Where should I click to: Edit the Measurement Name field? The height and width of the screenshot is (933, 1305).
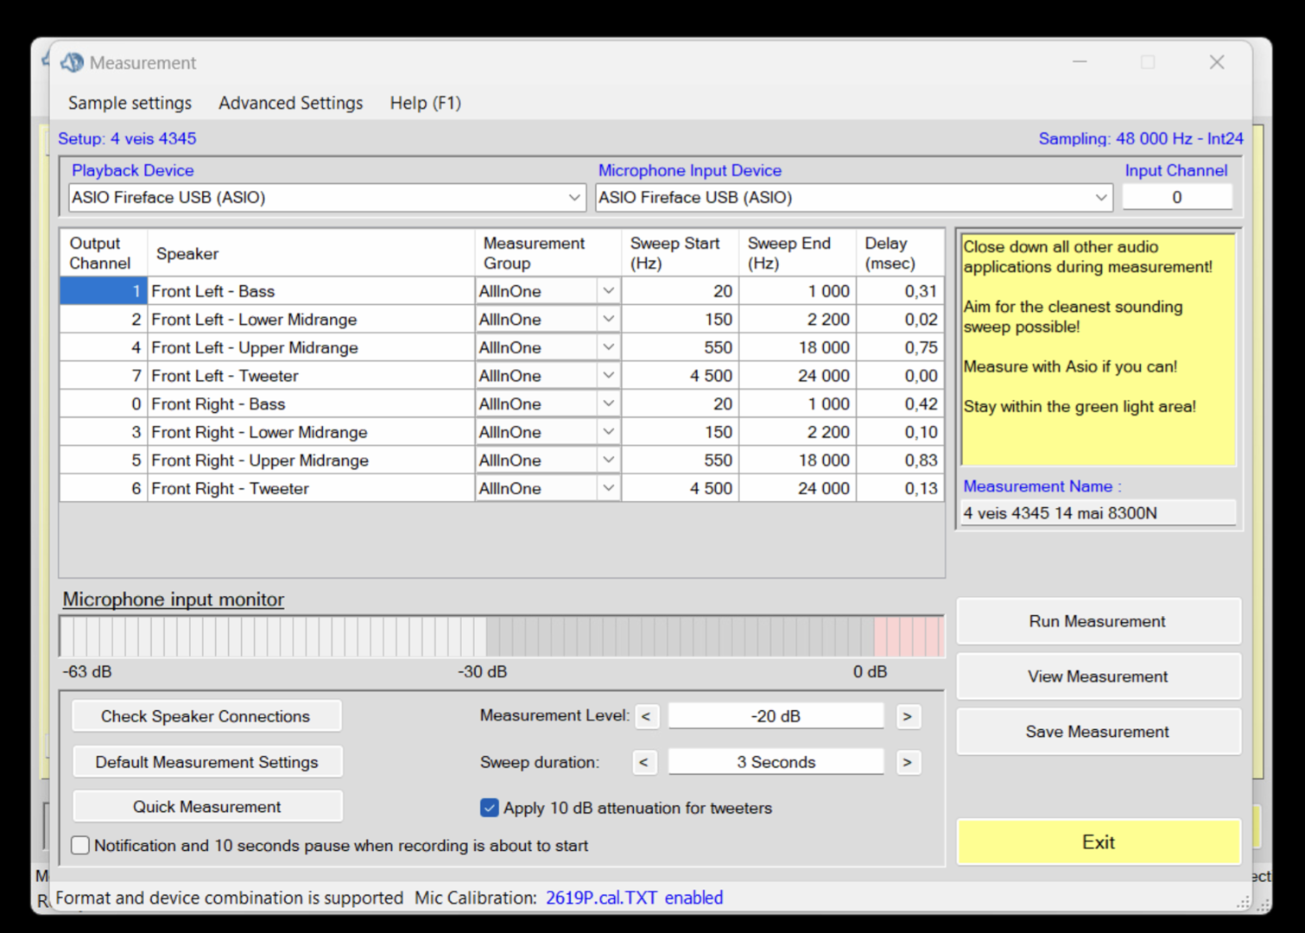click(x=1098, y=513)
